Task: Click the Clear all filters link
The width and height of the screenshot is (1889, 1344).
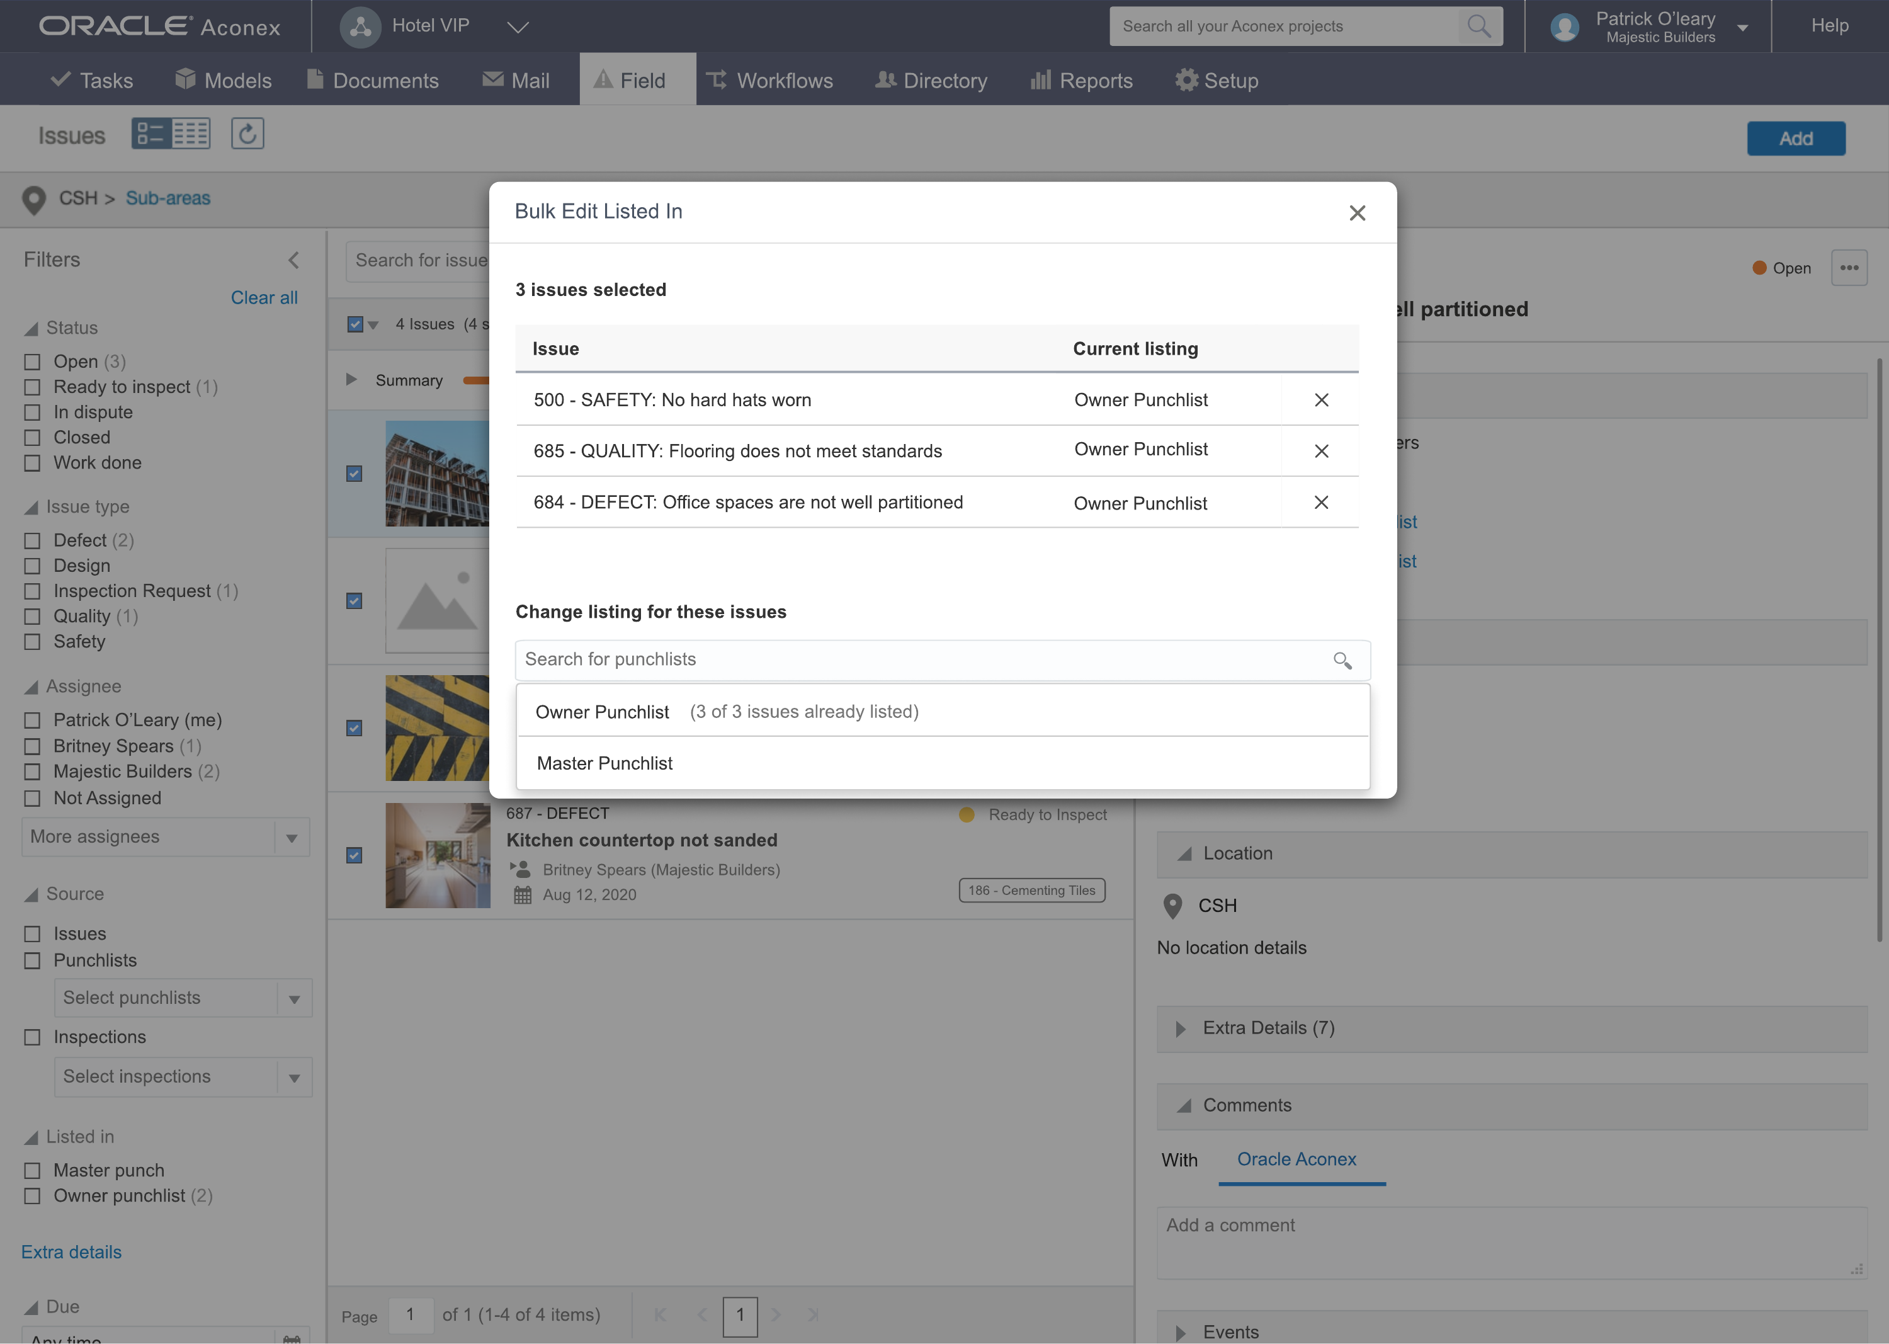Action: (264, 298)
